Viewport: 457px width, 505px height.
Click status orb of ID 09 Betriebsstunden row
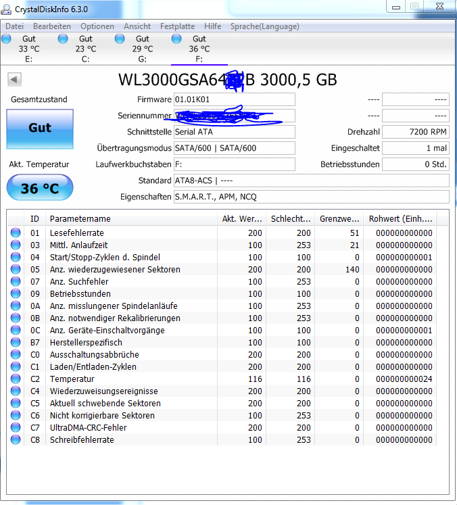(16, 293)
